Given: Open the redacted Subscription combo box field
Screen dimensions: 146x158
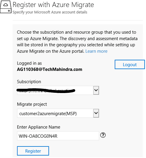Looking at the screenshot, I should (x=58, y=90).
